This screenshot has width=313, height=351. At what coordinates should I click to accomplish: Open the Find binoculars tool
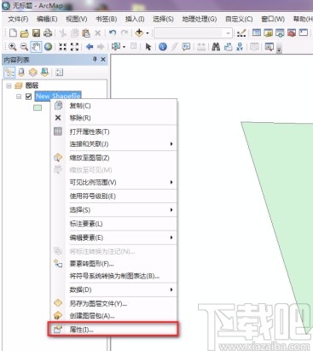(x=216, y=46)
